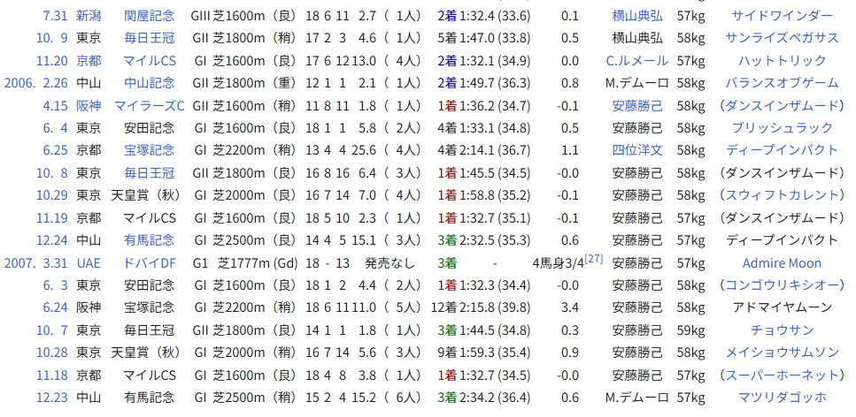Click the メイショウサムソン link
This screenshot has width=856, height=417.
pos(782,352)
